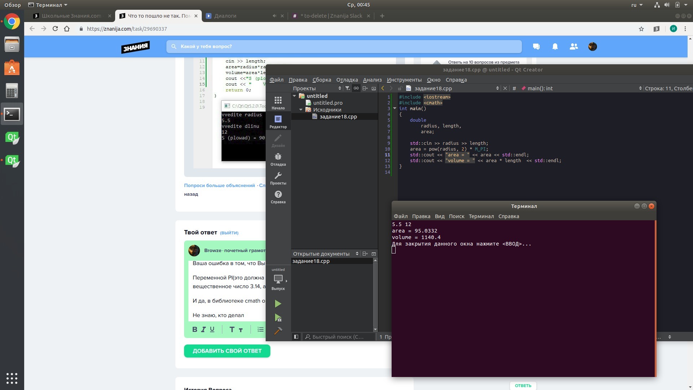Fold the main() function at line 3

point(395,108)
